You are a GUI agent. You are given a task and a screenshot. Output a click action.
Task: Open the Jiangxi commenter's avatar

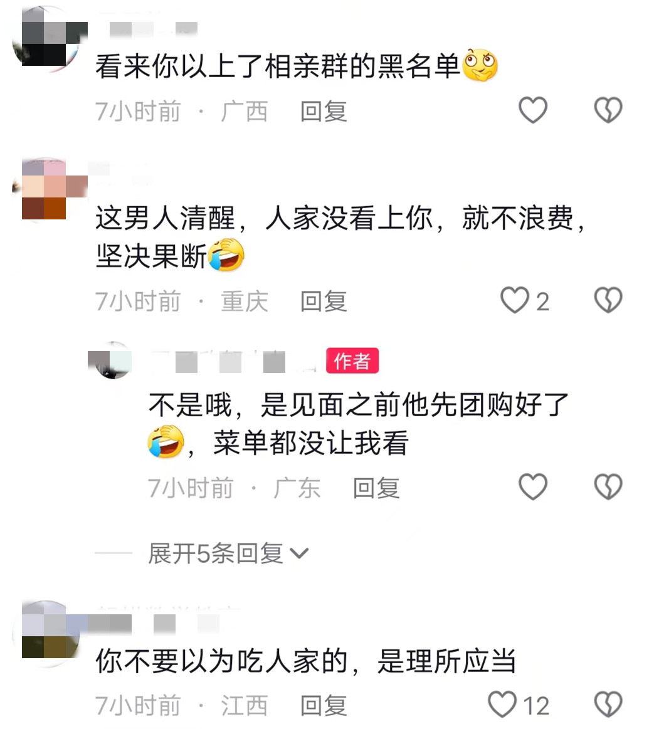[x=46, y=633]
